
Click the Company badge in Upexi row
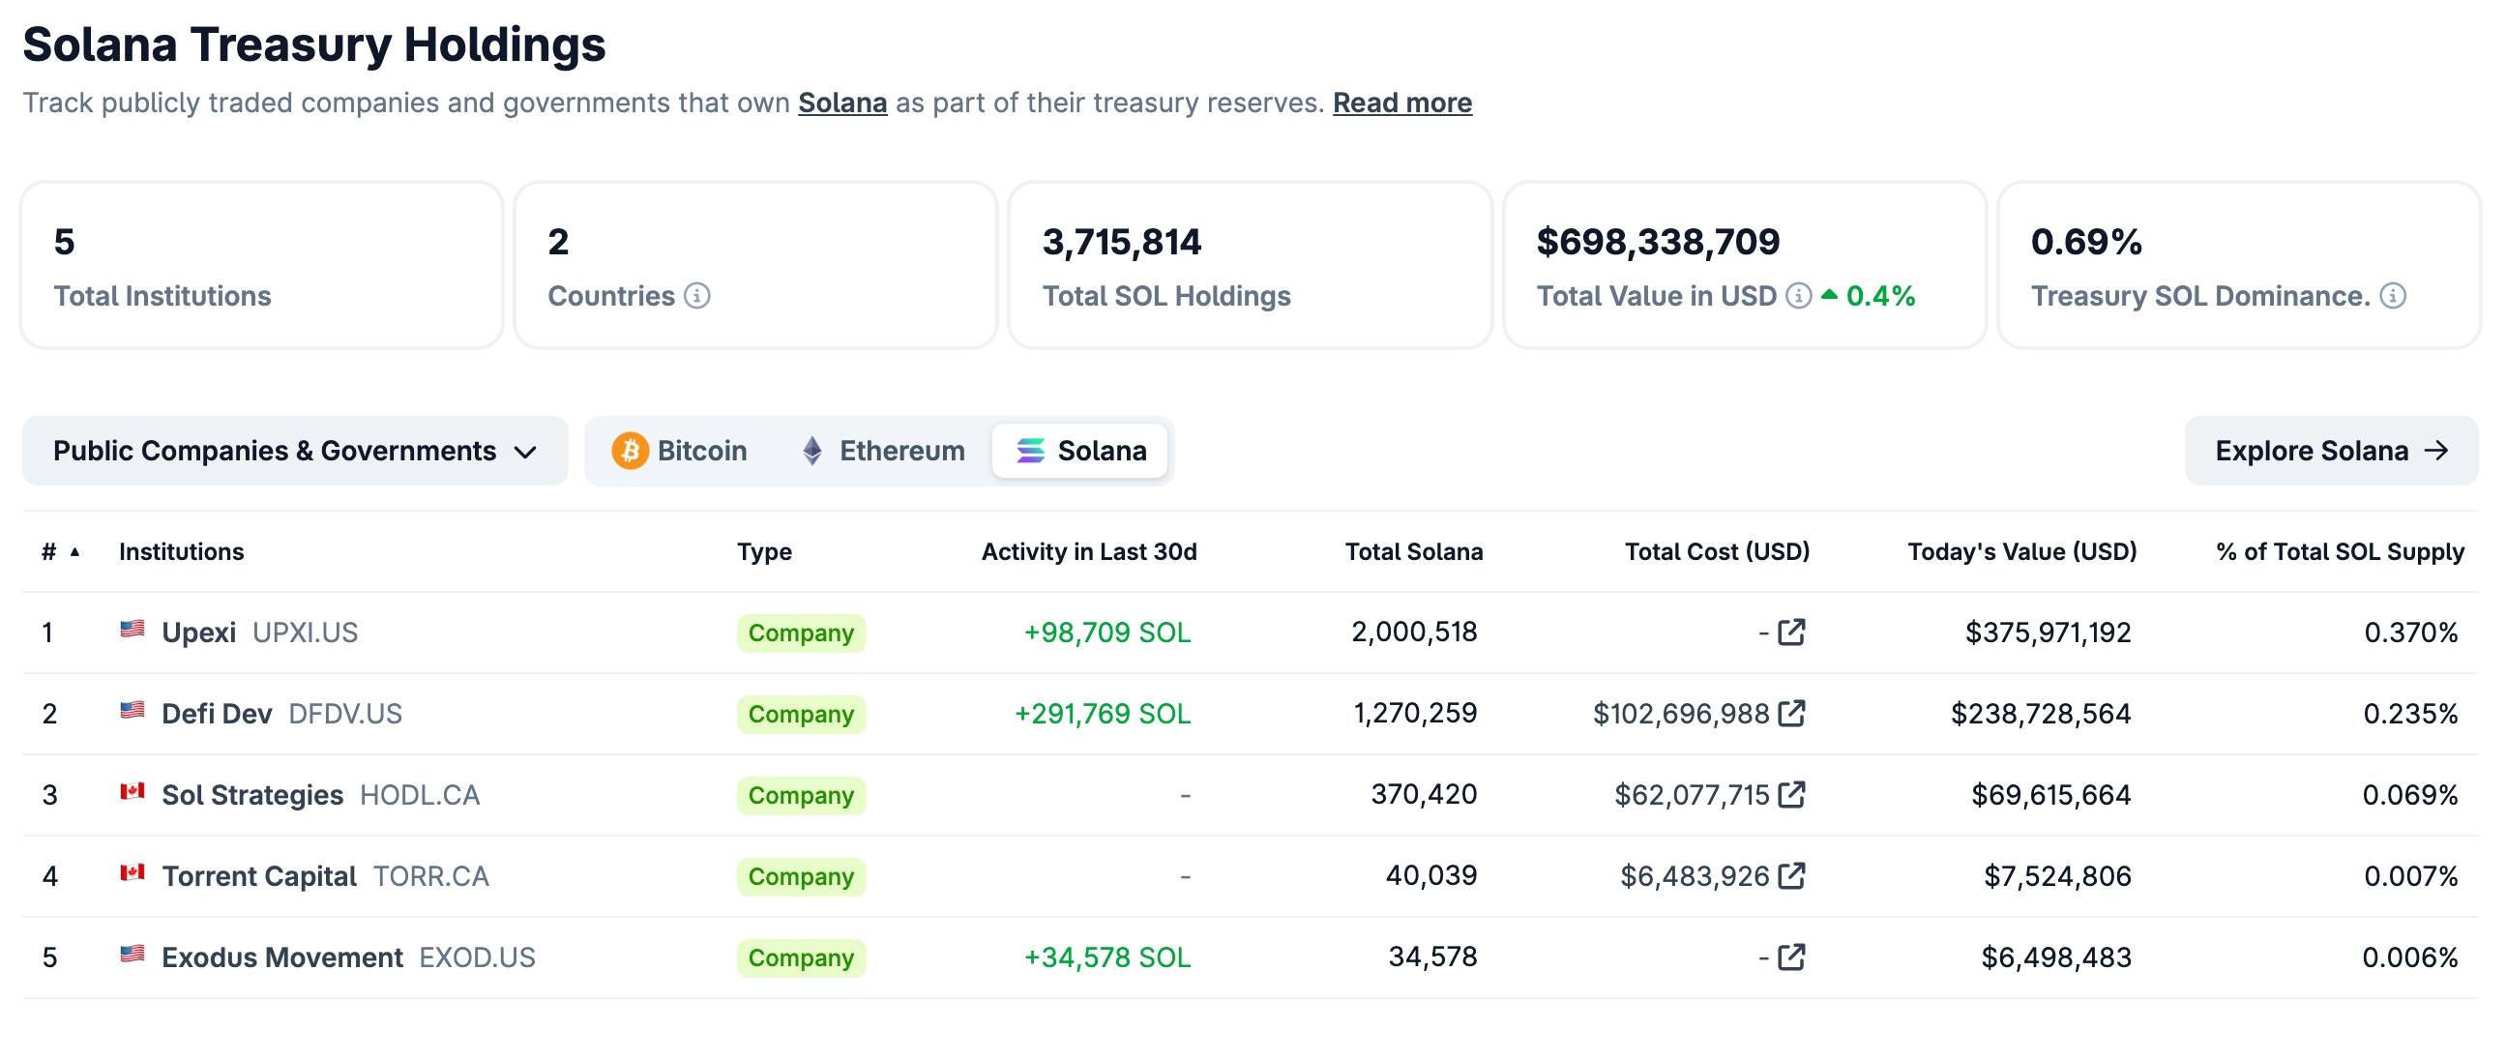coord(801,633)
